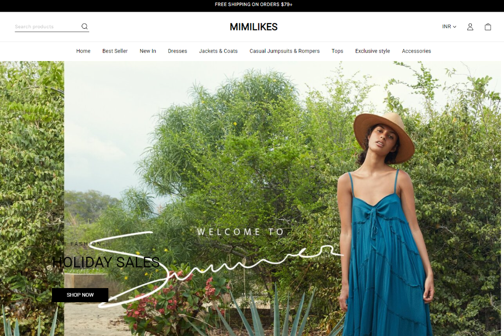Click the MIMILIKES store logo
The width and height of the screenshot is (504, 336).
tap(254, 27)
